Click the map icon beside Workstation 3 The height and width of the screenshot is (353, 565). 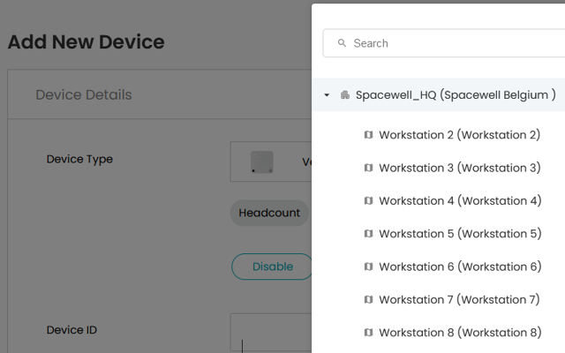pos(368,168)
